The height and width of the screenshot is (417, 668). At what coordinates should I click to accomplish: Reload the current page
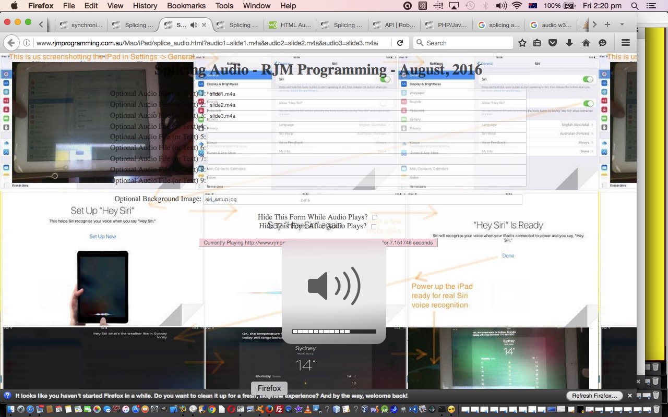pos(400,43)
